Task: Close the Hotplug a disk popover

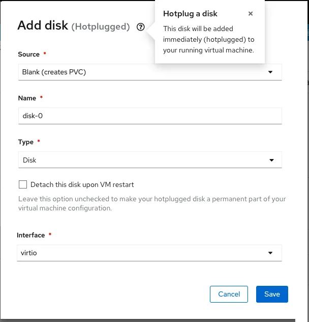Action: coord(251,14)
